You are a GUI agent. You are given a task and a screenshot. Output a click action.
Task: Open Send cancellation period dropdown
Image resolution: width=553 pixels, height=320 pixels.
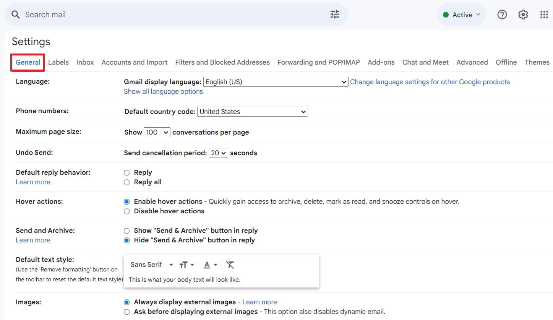pyautogui.click(x=218, y=153)
